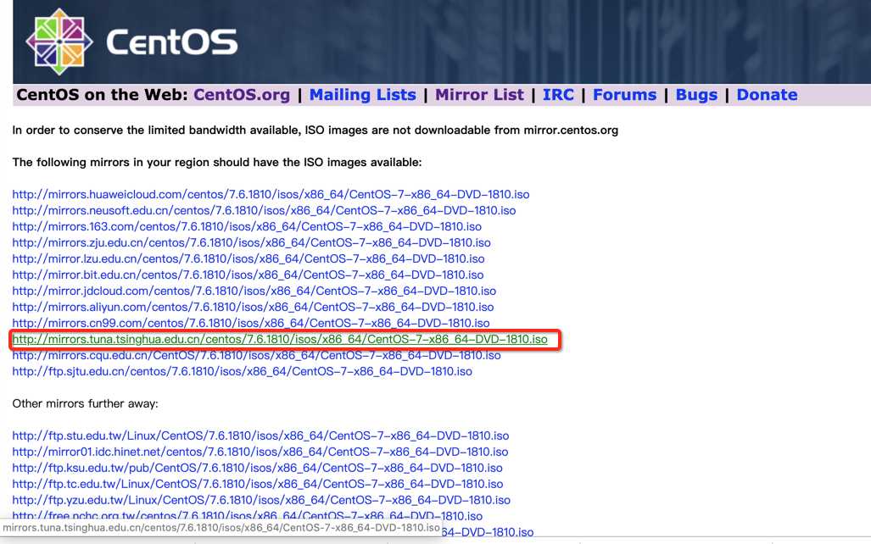The width and height of the screenshot is (871, 544).
Task: Open the Mailing Lists link
Action: point(363,95)
